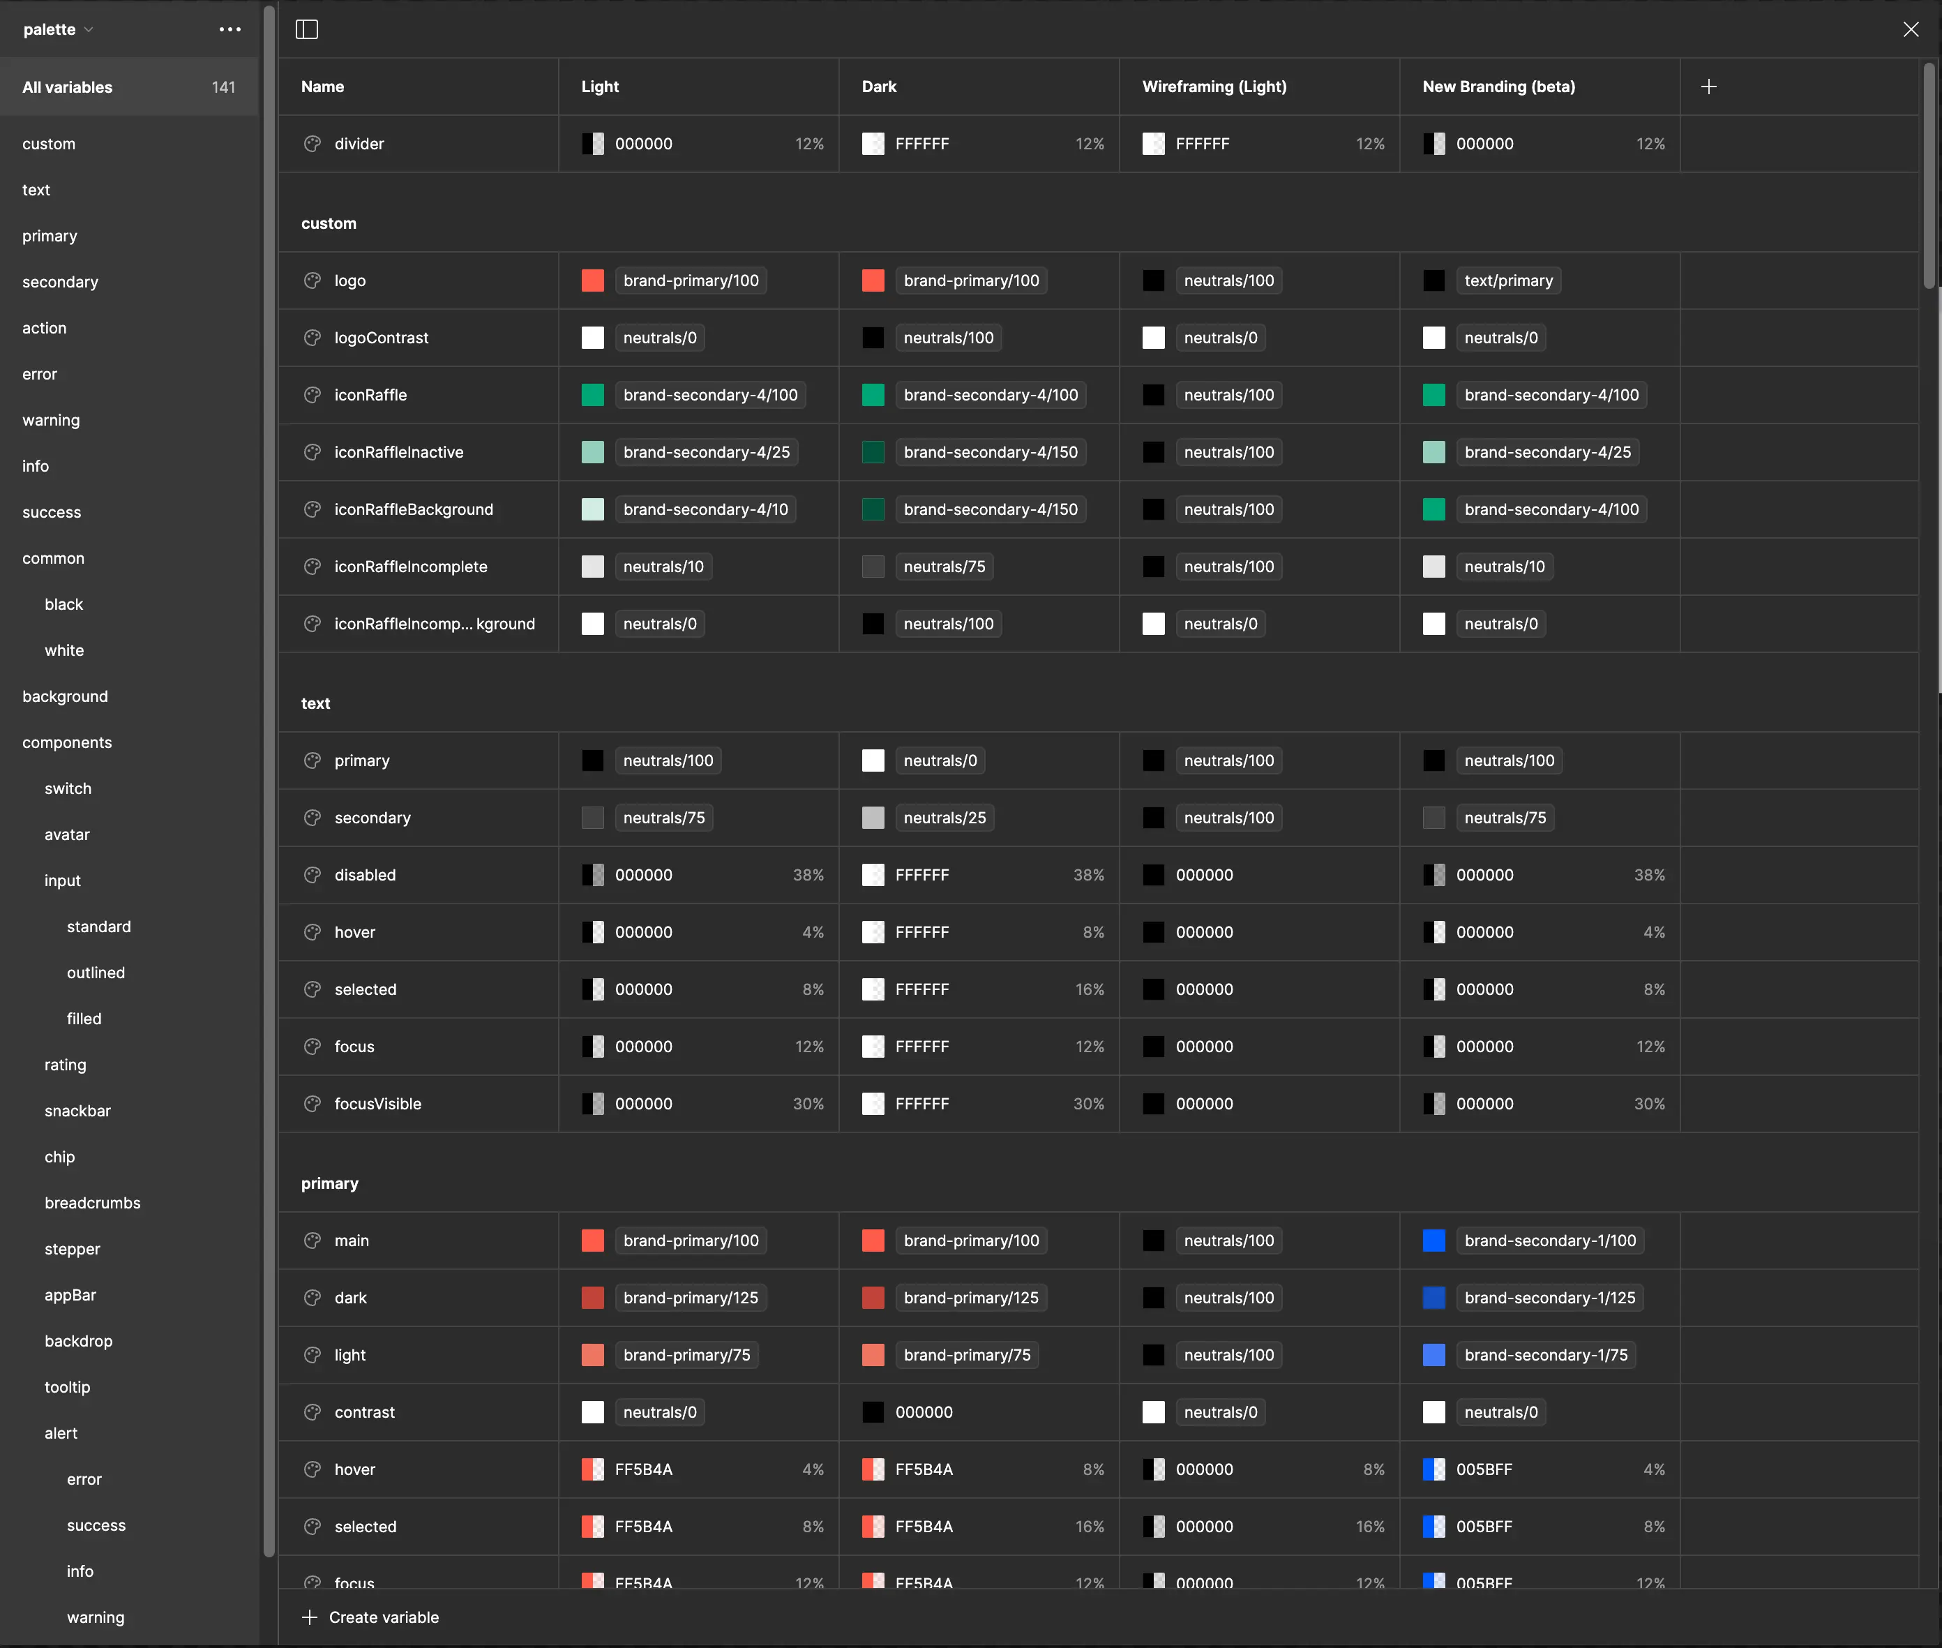Select the snackbar group in the sidebar
This screenshot has height=1648, width=1942.
click(x=77, y=1111)
